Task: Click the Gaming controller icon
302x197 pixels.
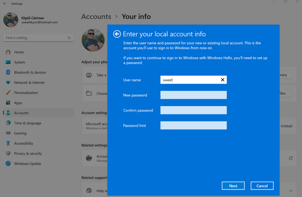Action: (8, 133)
